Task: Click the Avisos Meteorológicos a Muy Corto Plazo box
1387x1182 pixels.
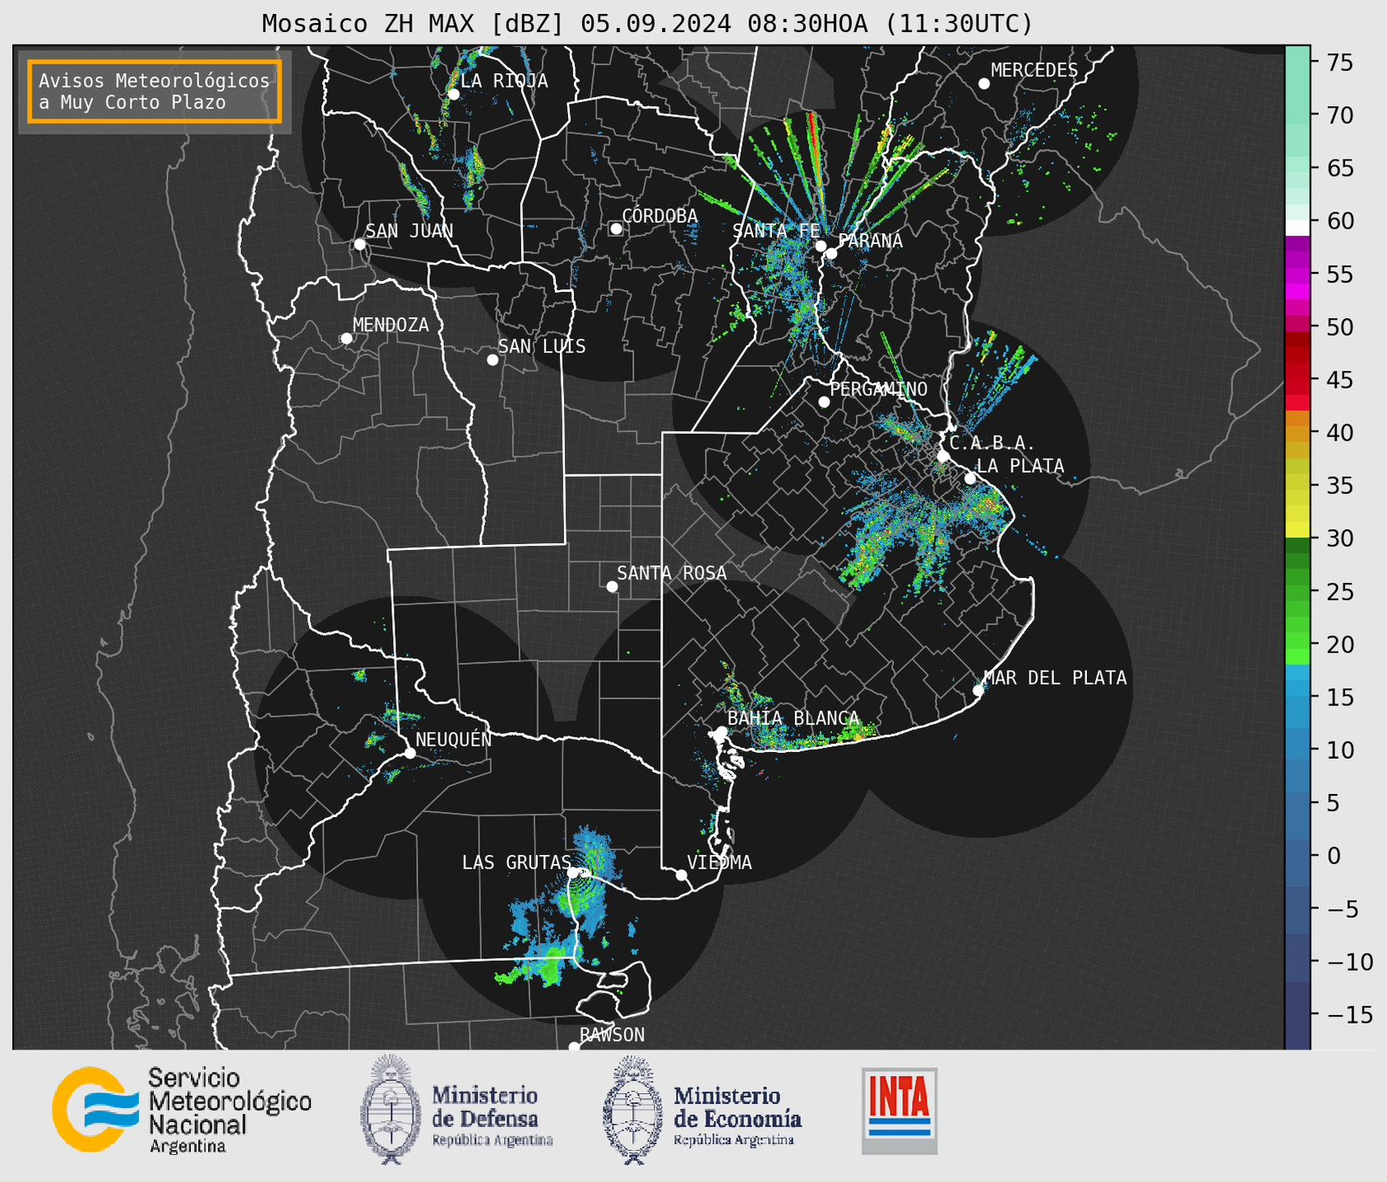Action: pos(155,91)
